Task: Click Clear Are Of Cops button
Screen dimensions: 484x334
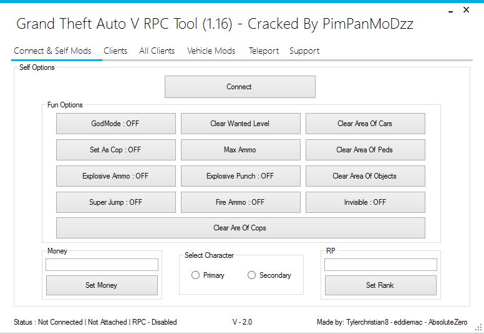Action: [x=241, y=228]
